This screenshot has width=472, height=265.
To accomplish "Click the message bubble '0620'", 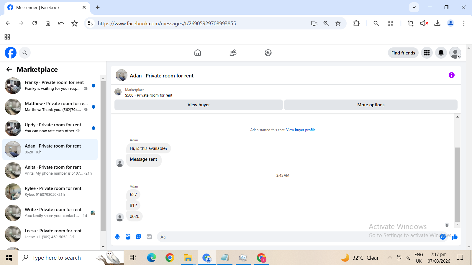I will [135, 216].
